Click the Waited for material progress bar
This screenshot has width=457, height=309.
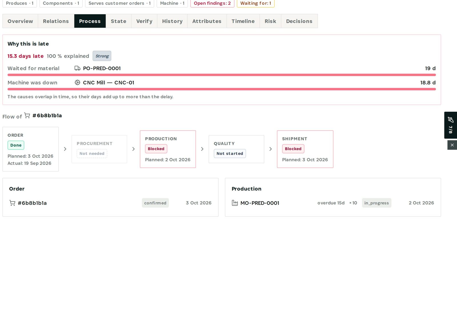[222, 75]
